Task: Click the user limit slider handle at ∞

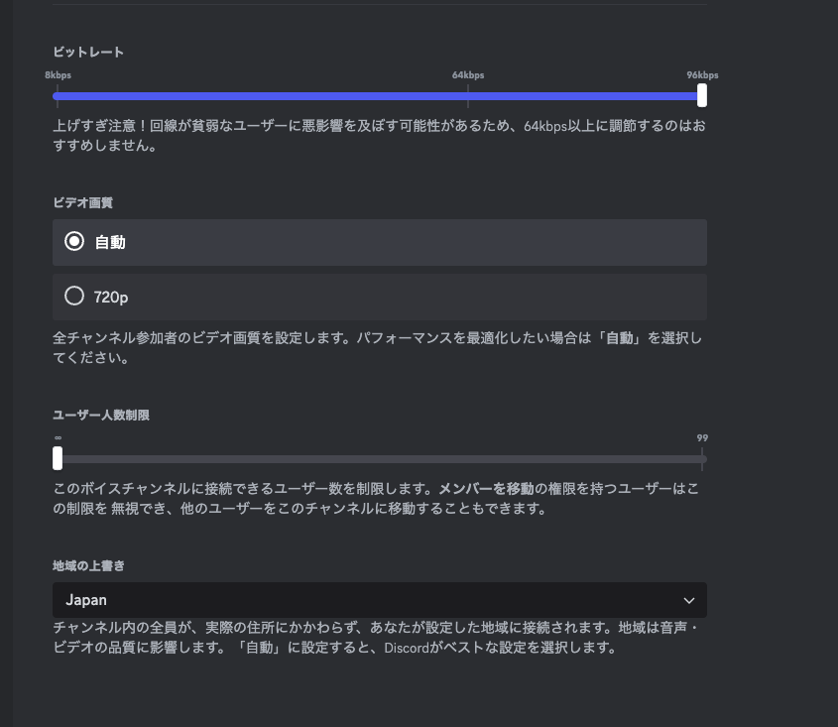Action: (x=58, y=458)
